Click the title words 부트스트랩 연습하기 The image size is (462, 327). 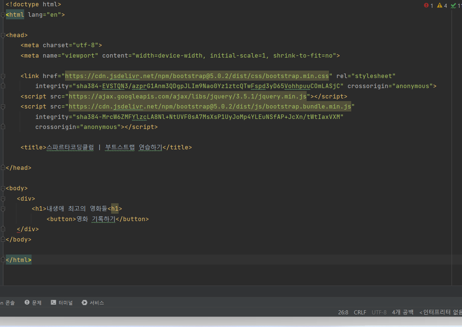click(134, 148)
